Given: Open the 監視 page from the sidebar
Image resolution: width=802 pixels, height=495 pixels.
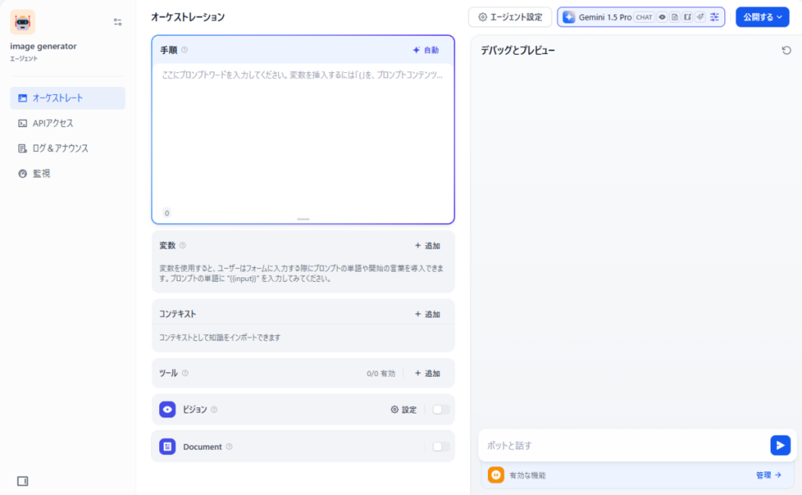Looking at the screenshot, I should (x=42, y=173).
